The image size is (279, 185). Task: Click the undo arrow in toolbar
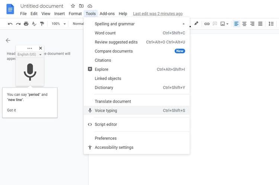[10, 24]
